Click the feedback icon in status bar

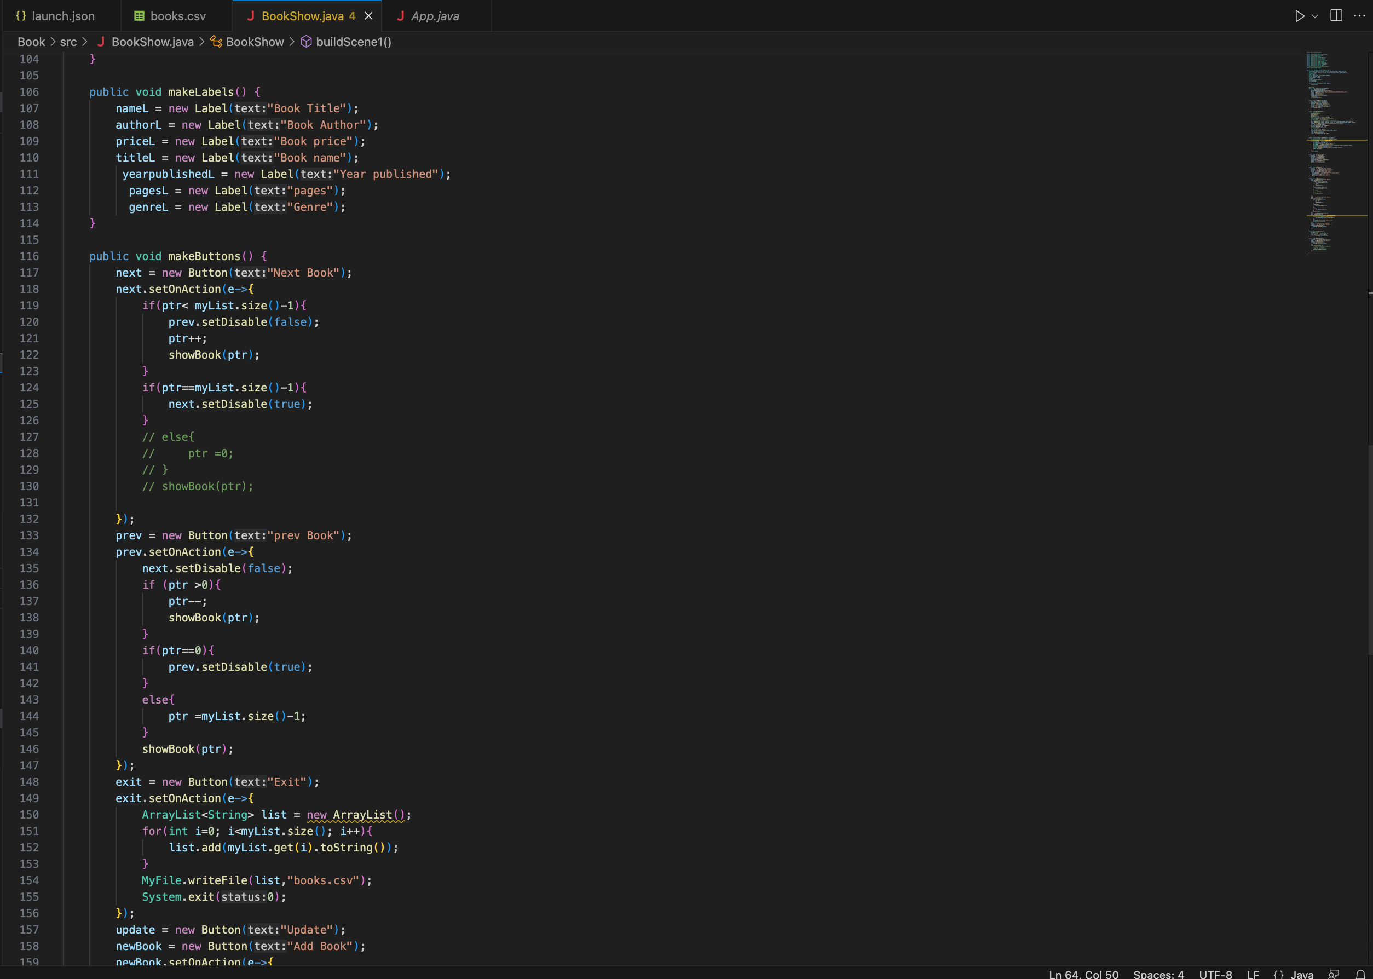[1334, 974]
